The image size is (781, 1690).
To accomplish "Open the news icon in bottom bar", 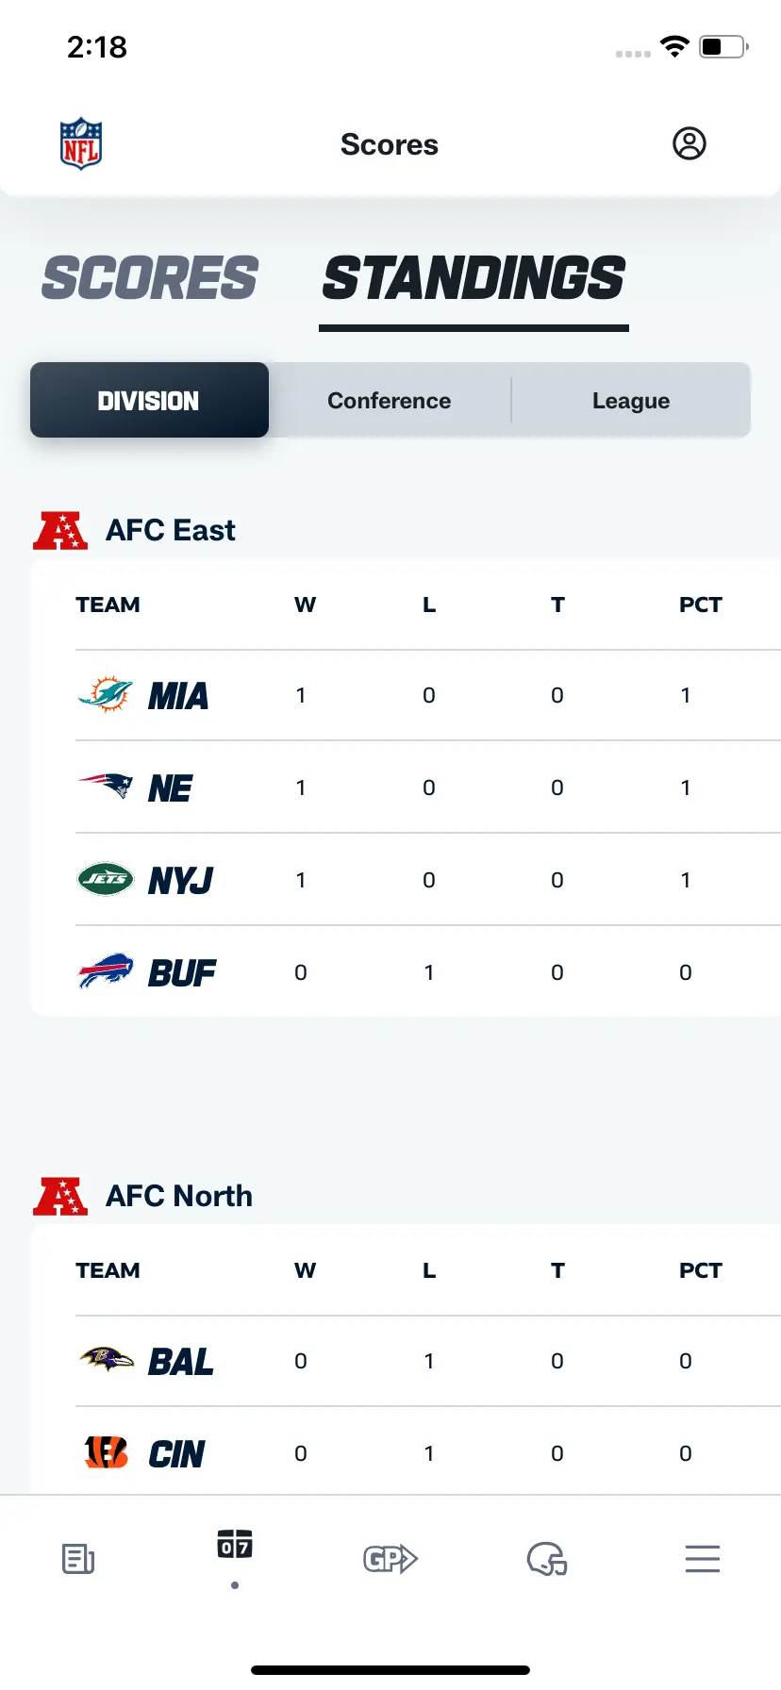I will tap(78, 1559).
